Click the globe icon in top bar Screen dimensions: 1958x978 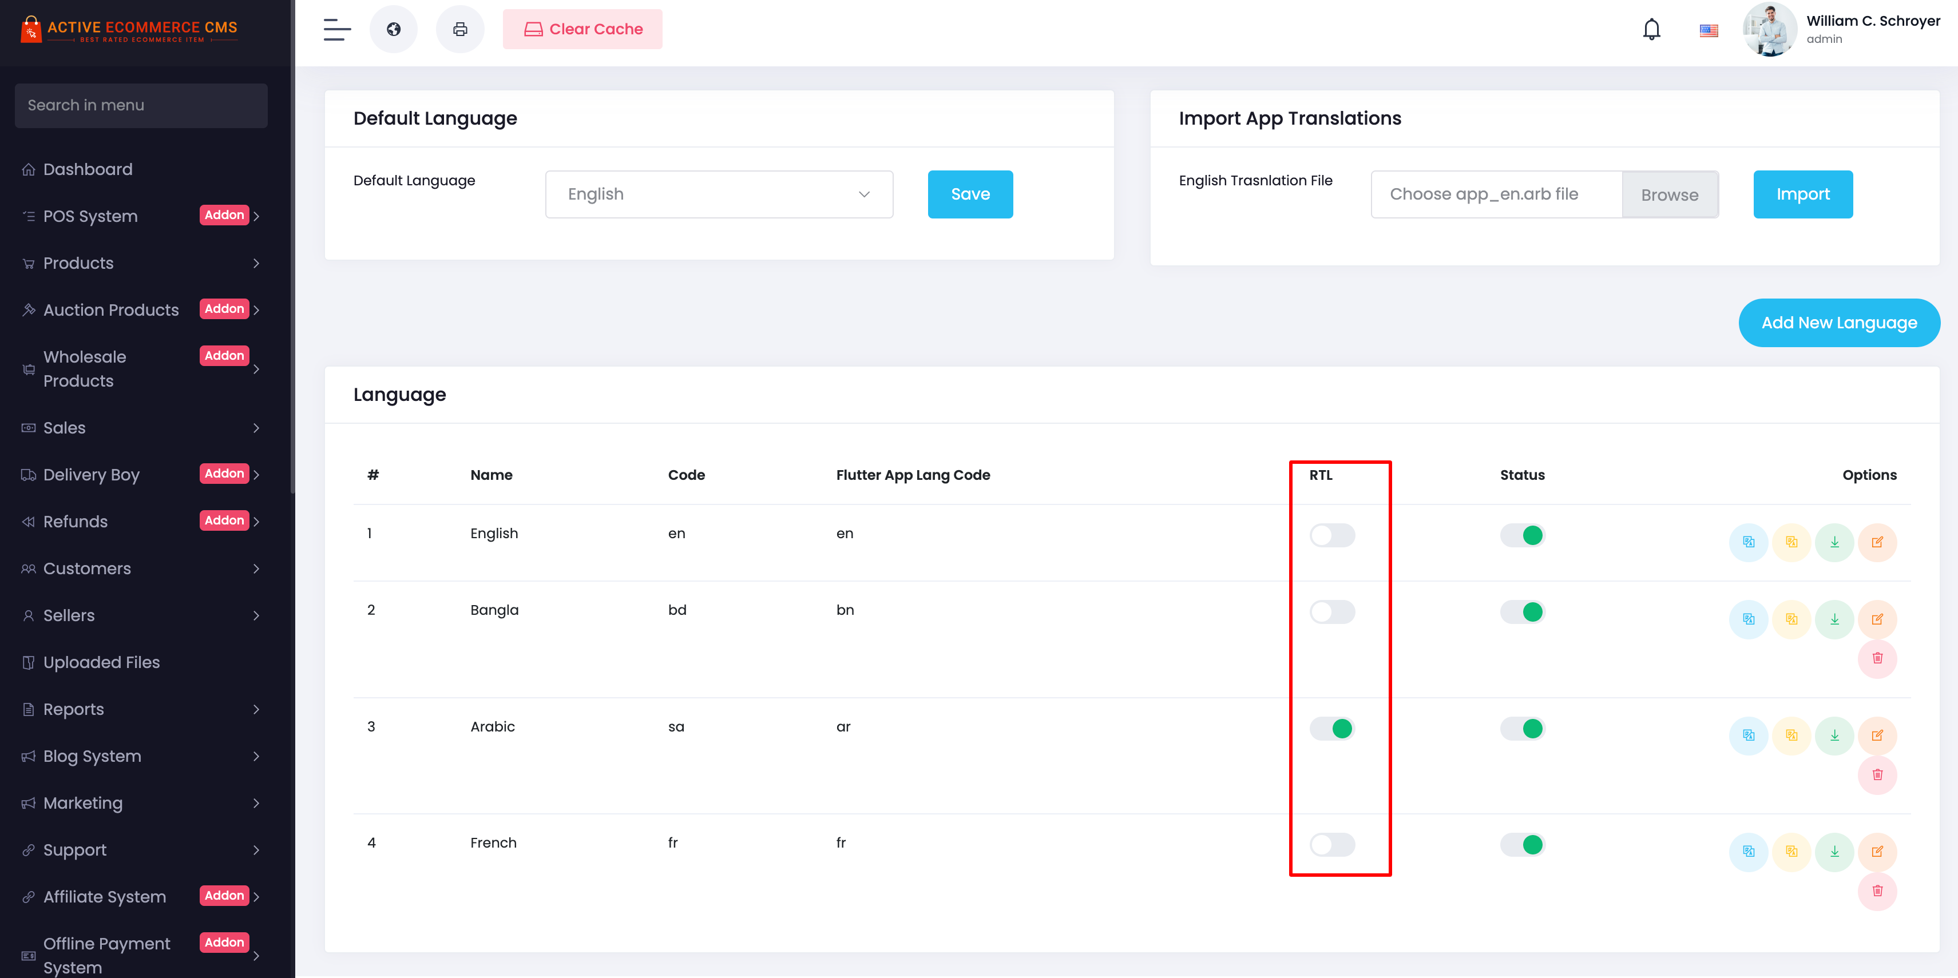click(x=393, y=29)
